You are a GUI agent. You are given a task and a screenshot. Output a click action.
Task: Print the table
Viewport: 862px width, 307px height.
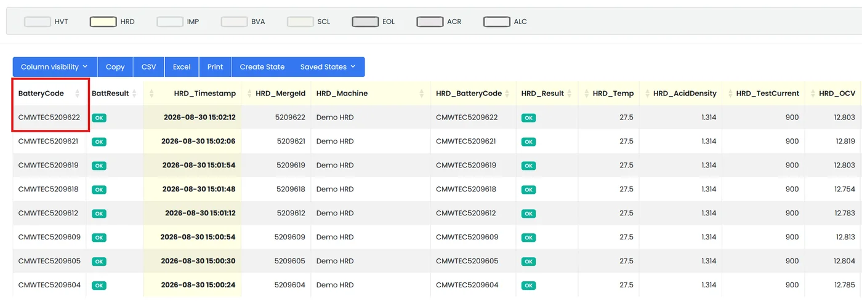(x=216, y=67)
